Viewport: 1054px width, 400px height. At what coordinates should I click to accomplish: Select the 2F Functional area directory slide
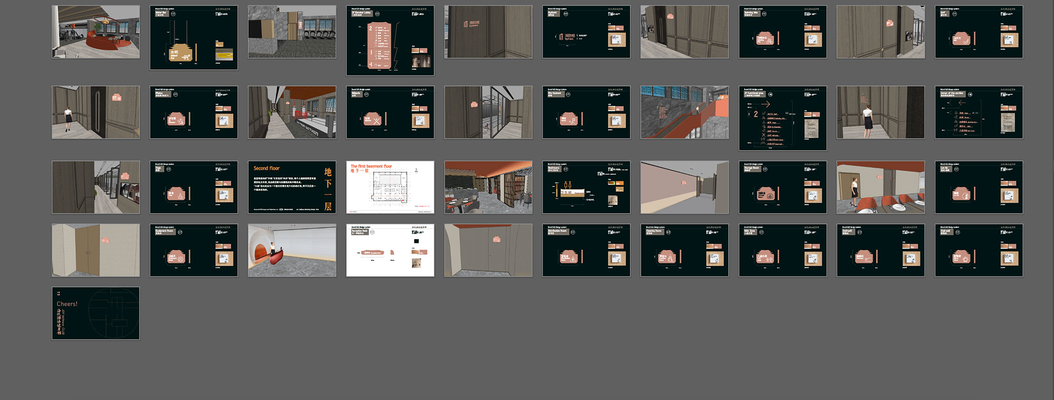click(x=783, y=118)
